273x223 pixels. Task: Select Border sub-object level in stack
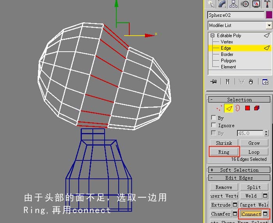pyautogui.click(x=227, y=54)
